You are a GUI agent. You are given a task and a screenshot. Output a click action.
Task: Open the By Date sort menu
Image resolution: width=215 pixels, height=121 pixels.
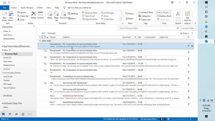184,34
